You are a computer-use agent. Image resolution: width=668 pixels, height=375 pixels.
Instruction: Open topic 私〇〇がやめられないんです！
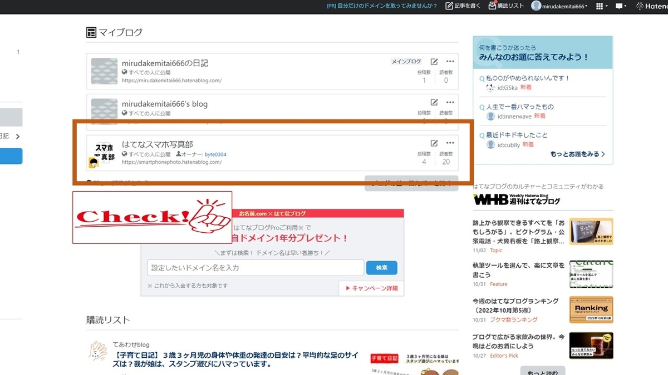pyautogui.click(x=528, y=78)
